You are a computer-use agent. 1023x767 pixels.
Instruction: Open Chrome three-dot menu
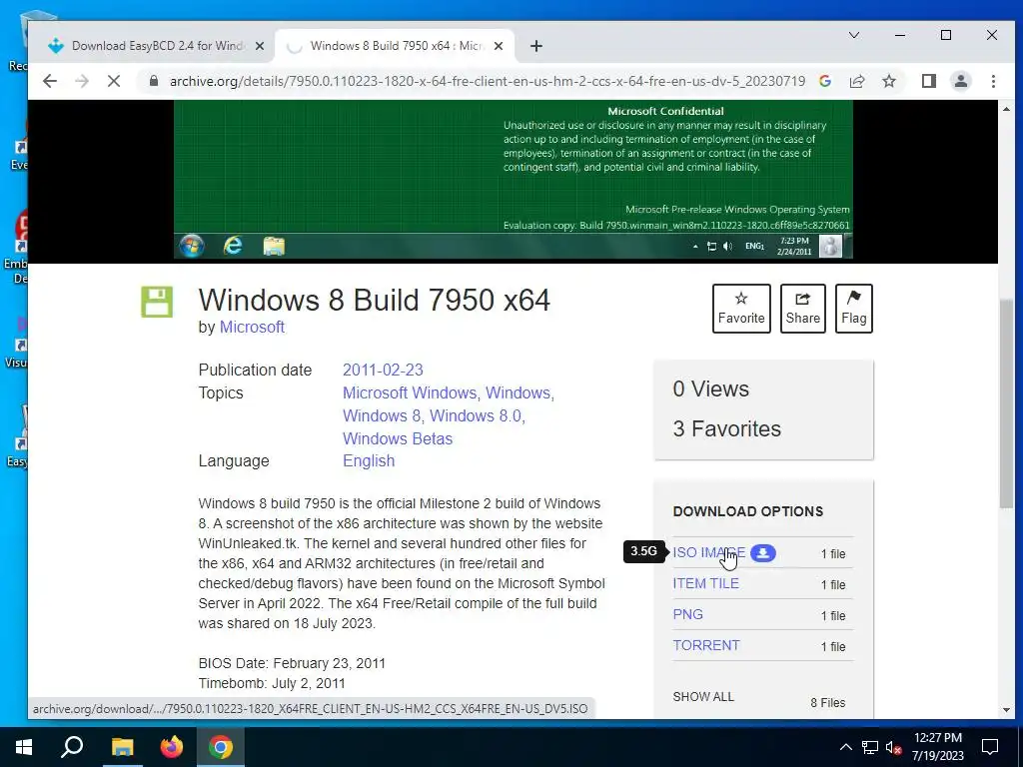[993, 81]
